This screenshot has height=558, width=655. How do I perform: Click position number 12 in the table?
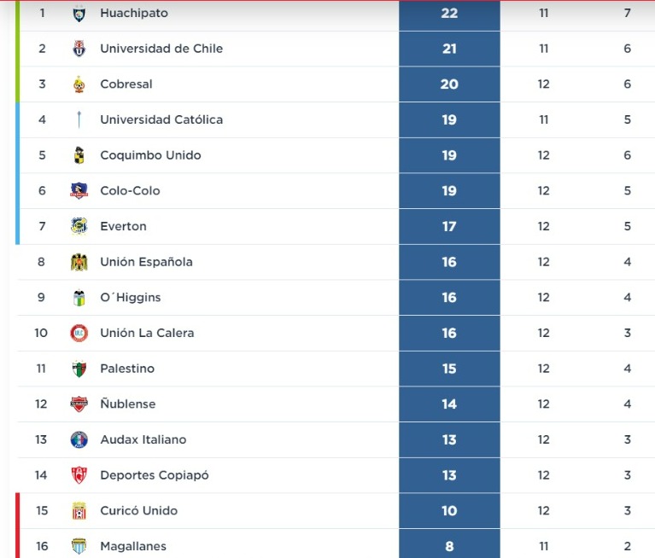(x=41, y=404)
